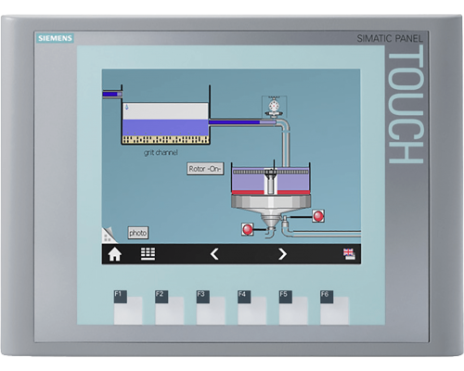Screen dimensions: 464x371
Task: Switch language using the UK flag icon
Action: [x=349, y=254]
